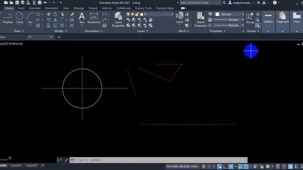The image size is (303, 170).
Task: Click the Erase tool icon
Action: click(72, 14)
